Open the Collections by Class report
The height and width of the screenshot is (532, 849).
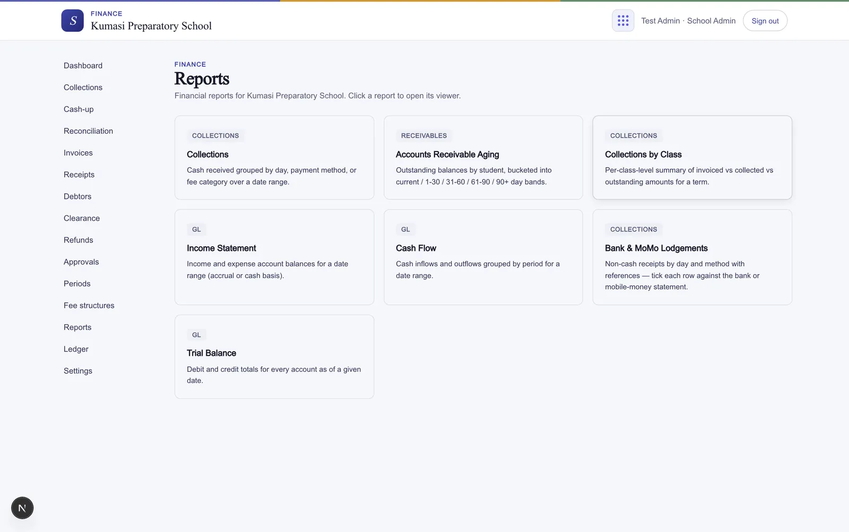692,158
